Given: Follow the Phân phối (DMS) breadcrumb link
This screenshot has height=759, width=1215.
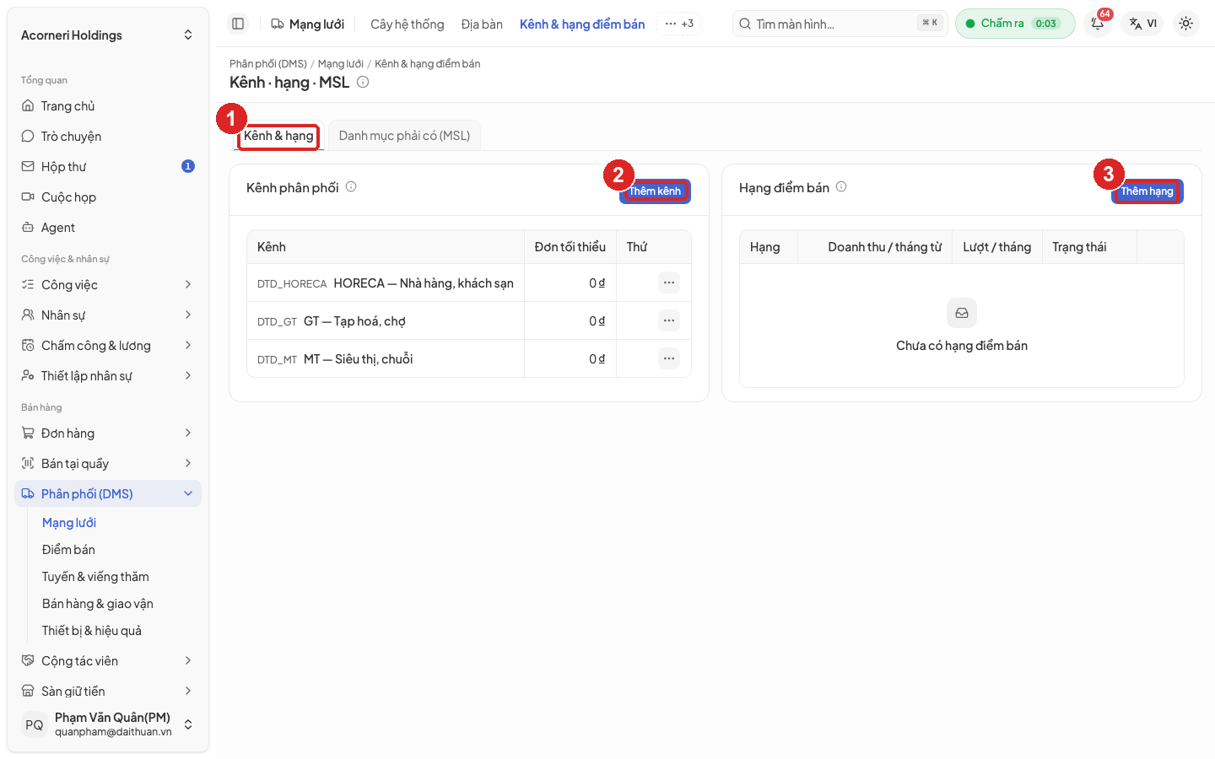Looking at the screenshot, I should point(268,64).
